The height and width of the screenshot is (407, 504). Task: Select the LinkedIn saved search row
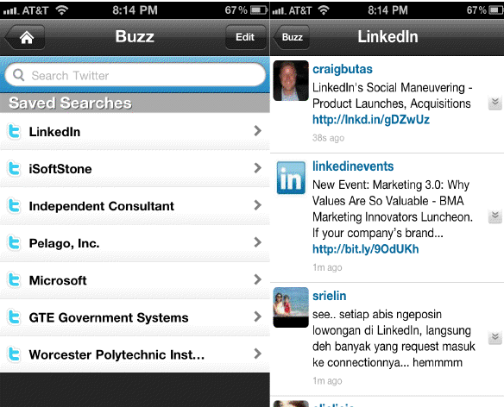pyautogui.click(x=135, y=131)
